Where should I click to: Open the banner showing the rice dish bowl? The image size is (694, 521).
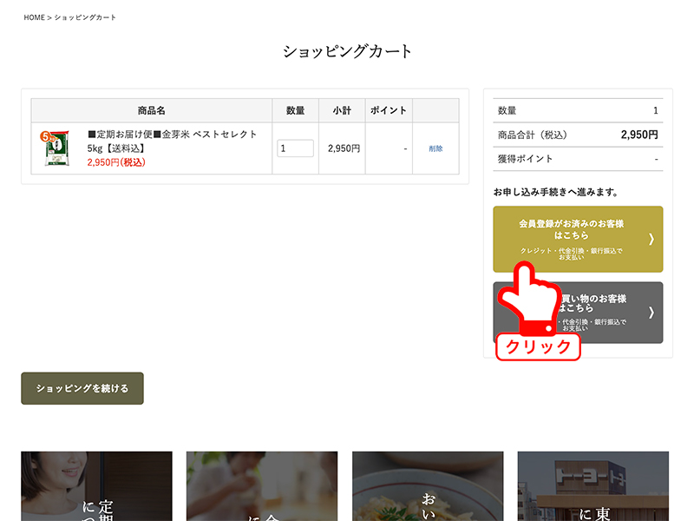(428, 485)
